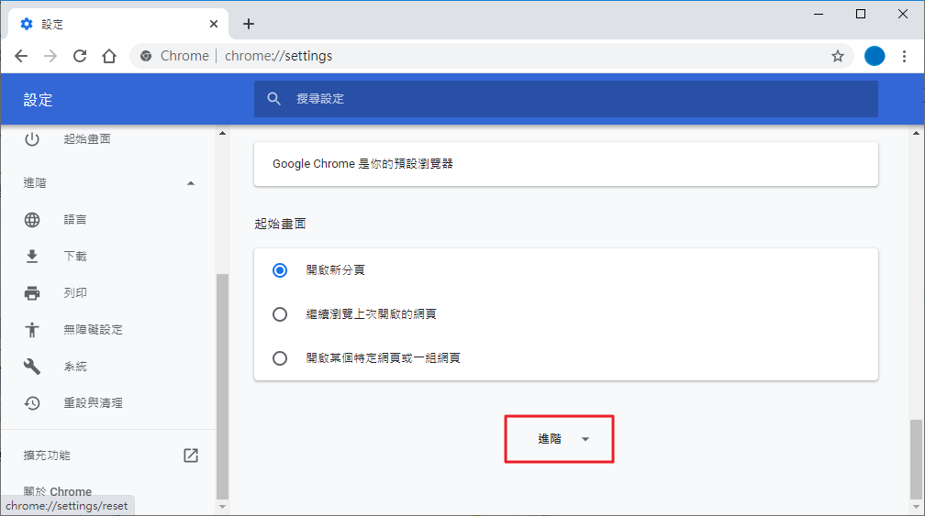Click the main page scrollbar thumb

pyautogui.click(x=916, y=459)
